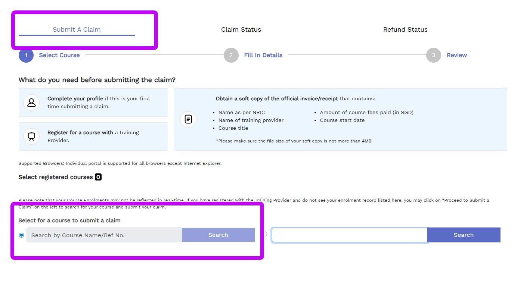
Task: Click the step 2 numbered circle
Action: [231, 55]
